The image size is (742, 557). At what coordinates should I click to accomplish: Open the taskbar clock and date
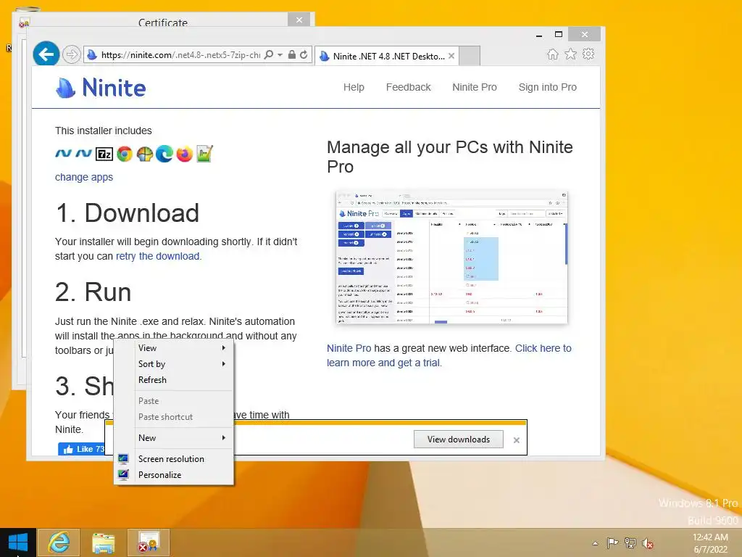point(710,542)
